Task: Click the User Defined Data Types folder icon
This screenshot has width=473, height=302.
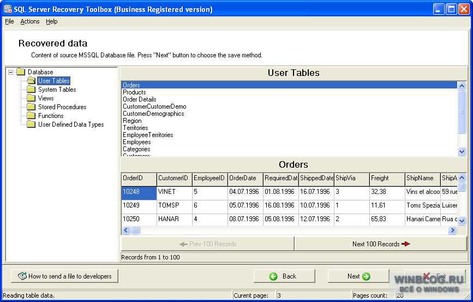Action: pyautogui.click(x=31, y=125)
